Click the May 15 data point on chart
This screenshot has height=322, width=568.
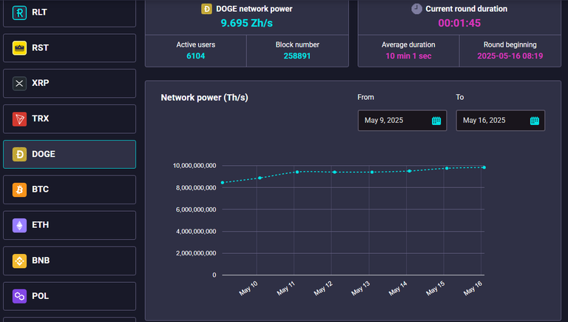click(447, 168)
